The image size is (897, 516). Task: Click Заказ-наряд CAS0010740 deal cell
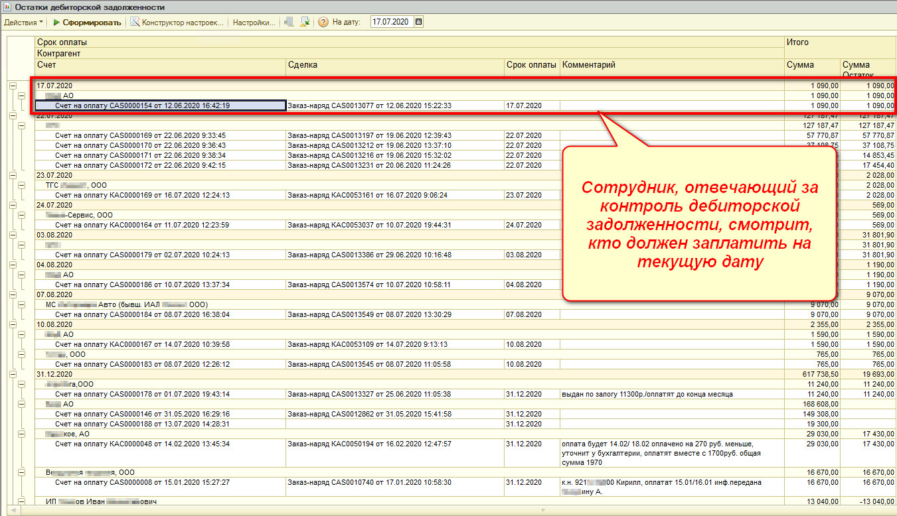(395, 487)
